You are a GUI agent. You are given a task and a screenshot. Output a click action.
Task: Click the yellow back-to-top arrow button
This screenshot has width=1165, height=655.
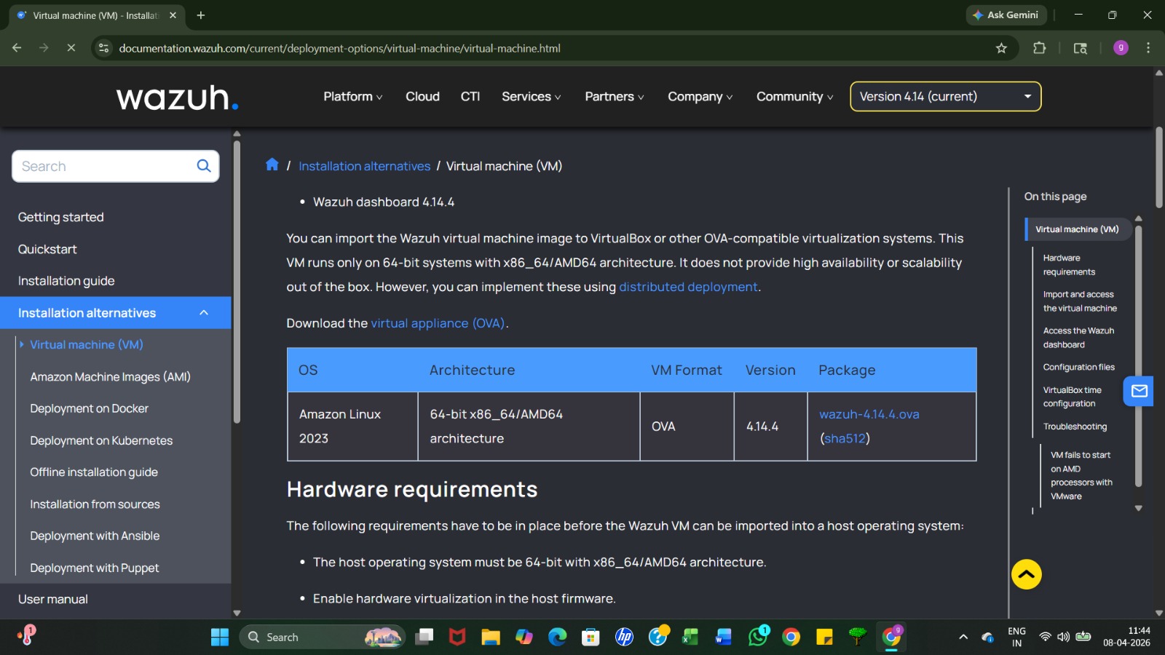(x=1027, y=574)
